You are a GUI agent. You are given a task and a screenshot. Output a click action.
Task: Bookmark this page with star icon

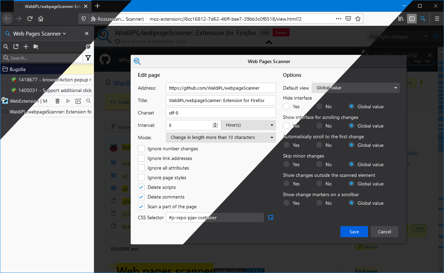click(358, 19)
